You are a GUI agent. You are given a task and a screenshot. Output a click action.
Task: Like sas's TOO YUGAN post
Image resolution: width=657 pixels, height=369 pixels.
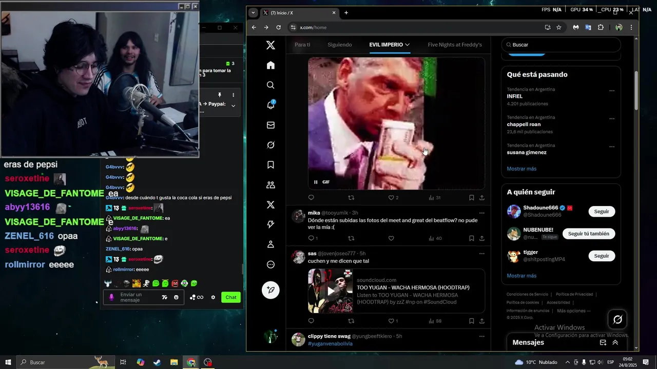click(391, 321)
